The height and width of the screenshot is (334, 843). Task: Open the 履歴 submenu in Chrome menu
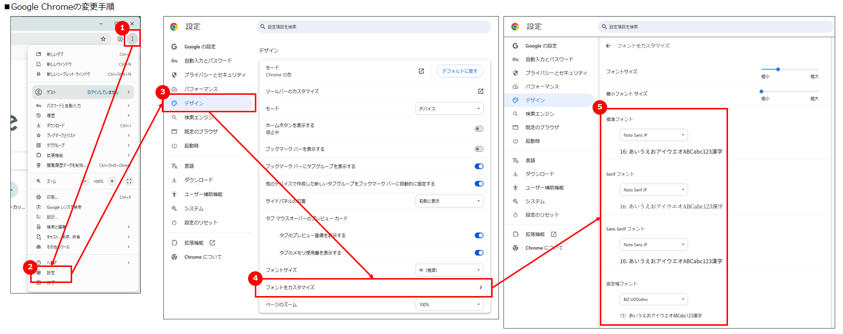(x=83, y=116)
